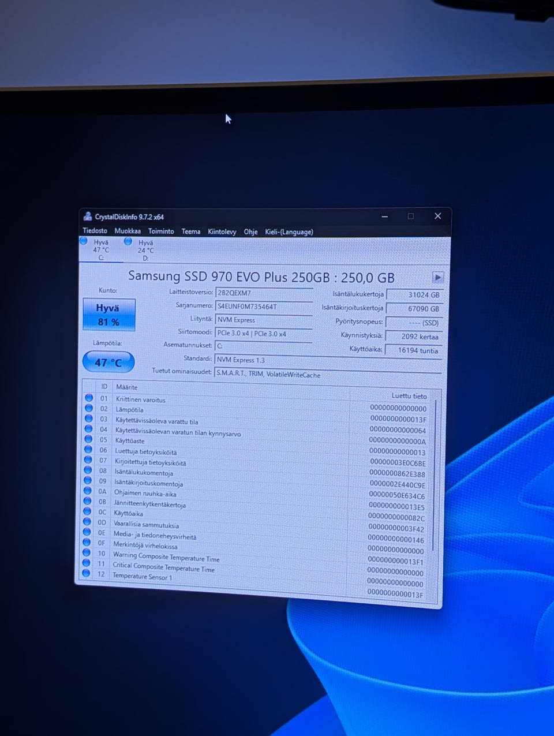Click status dot for Media- ja tiedoneheysvirheitä
Screen dimensions: 554x736
click(87, 532)
